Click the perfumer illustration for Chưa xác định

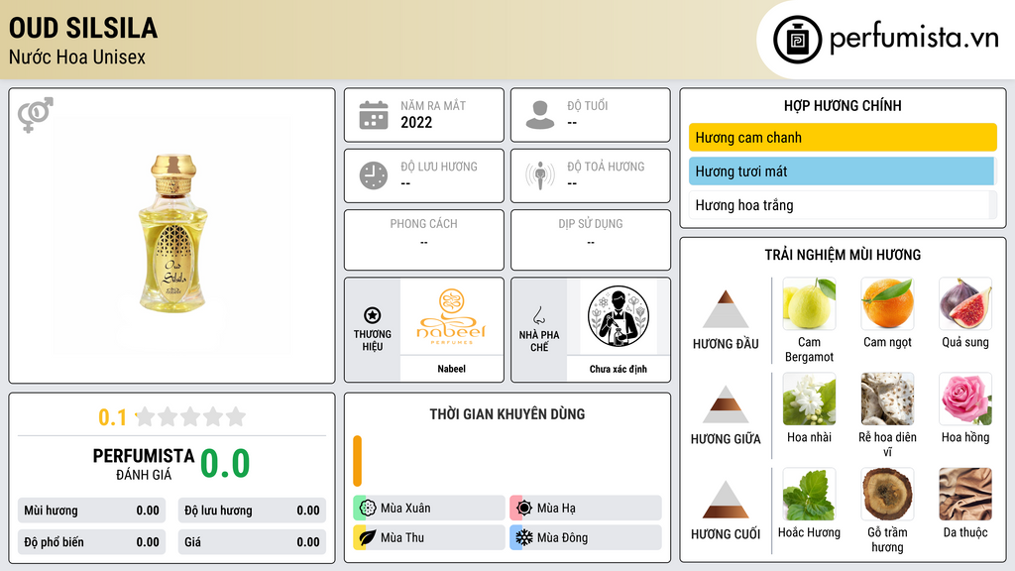[619, 316]
